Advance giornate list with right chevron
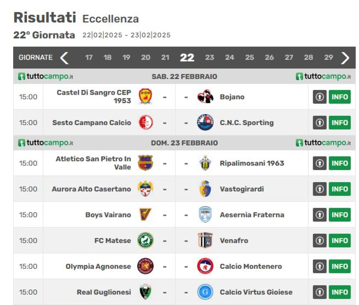 tap(345, 58)
